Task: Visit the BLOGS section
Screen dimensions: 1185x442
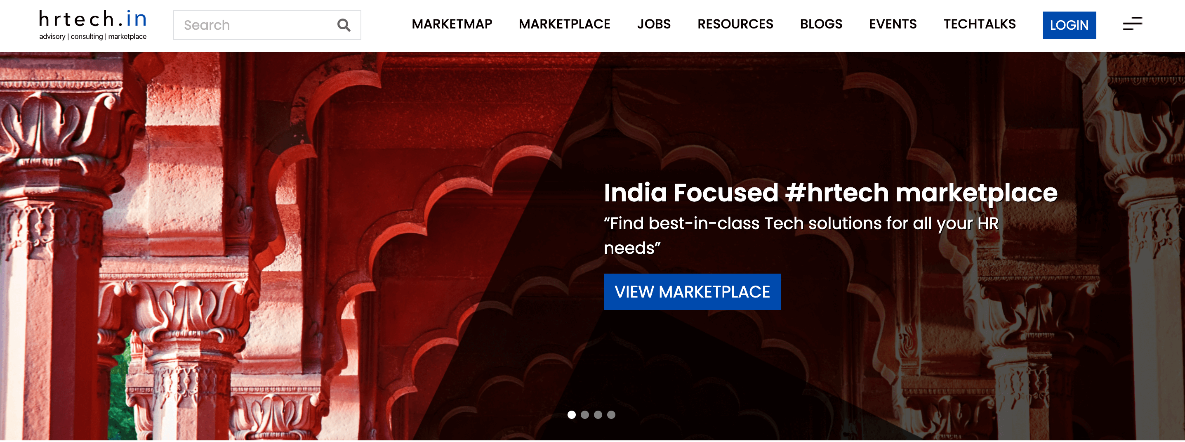Action: pos(821,24)
